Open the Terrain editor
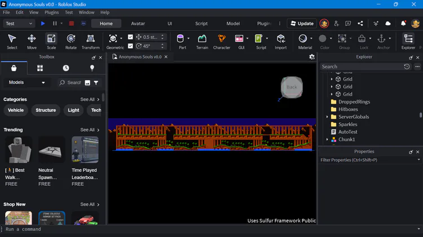423x237 pixels. (202, 42)
